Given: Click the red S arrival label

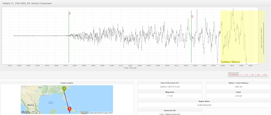Looking at the screenshot, I should 192,17.
